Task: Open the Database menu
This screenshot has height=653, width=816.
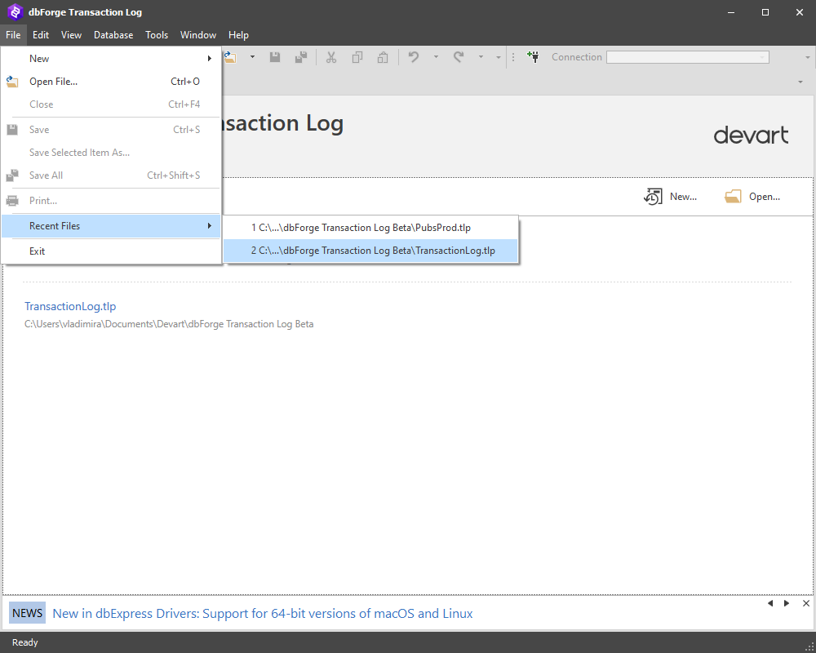Action: tap(113, 35)
